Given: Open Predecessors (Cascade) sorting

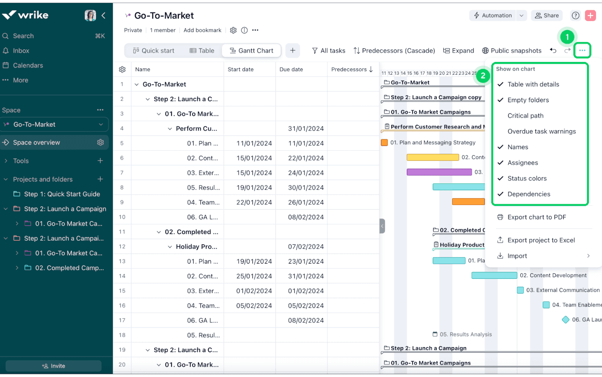Looking at the screenshot, I should pos(394,50).
